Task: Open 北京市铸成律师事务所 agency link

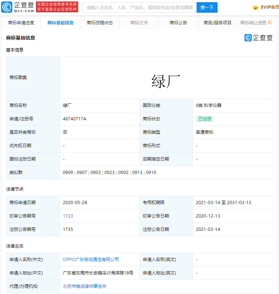Action: click(85, 286)
